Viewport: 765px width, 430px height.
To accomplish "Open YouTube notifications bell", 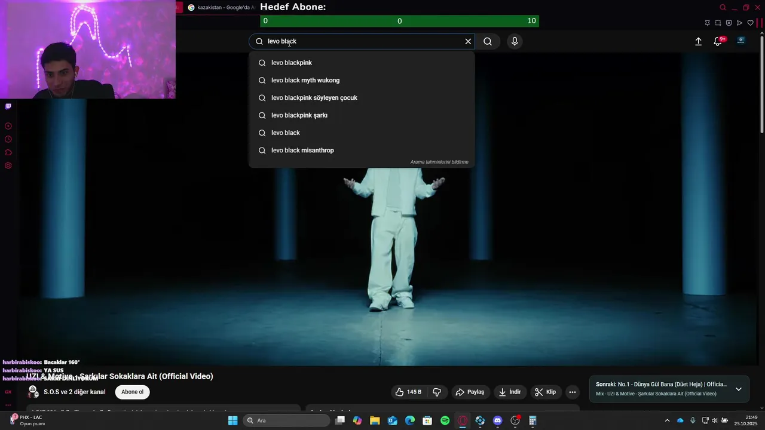I will [718, 41].
